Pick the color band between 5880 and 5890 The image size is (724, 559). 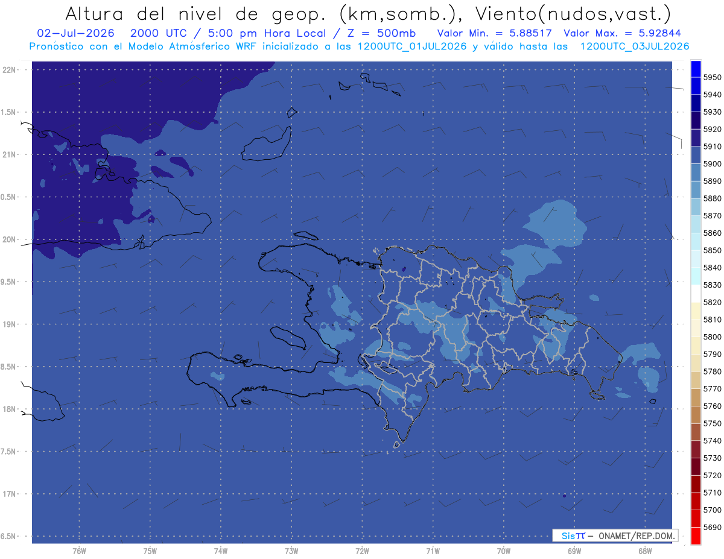pyautogui.click(x=696, y=189)
